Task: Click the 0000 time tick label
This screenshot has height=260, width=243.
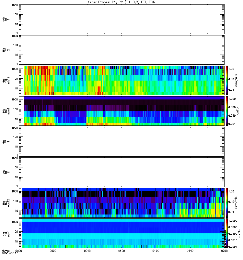Action: click(19, 251)
